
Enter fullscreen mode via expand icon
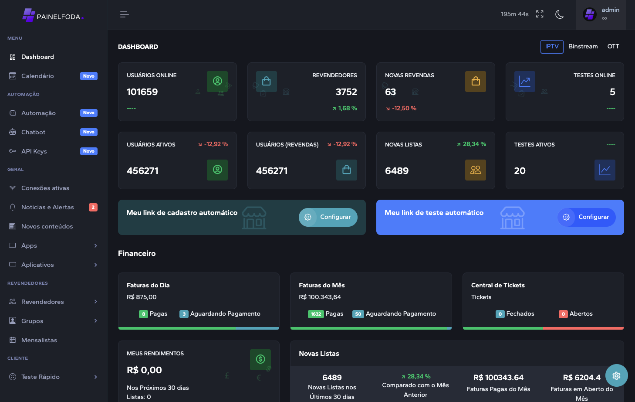[540, 14]
